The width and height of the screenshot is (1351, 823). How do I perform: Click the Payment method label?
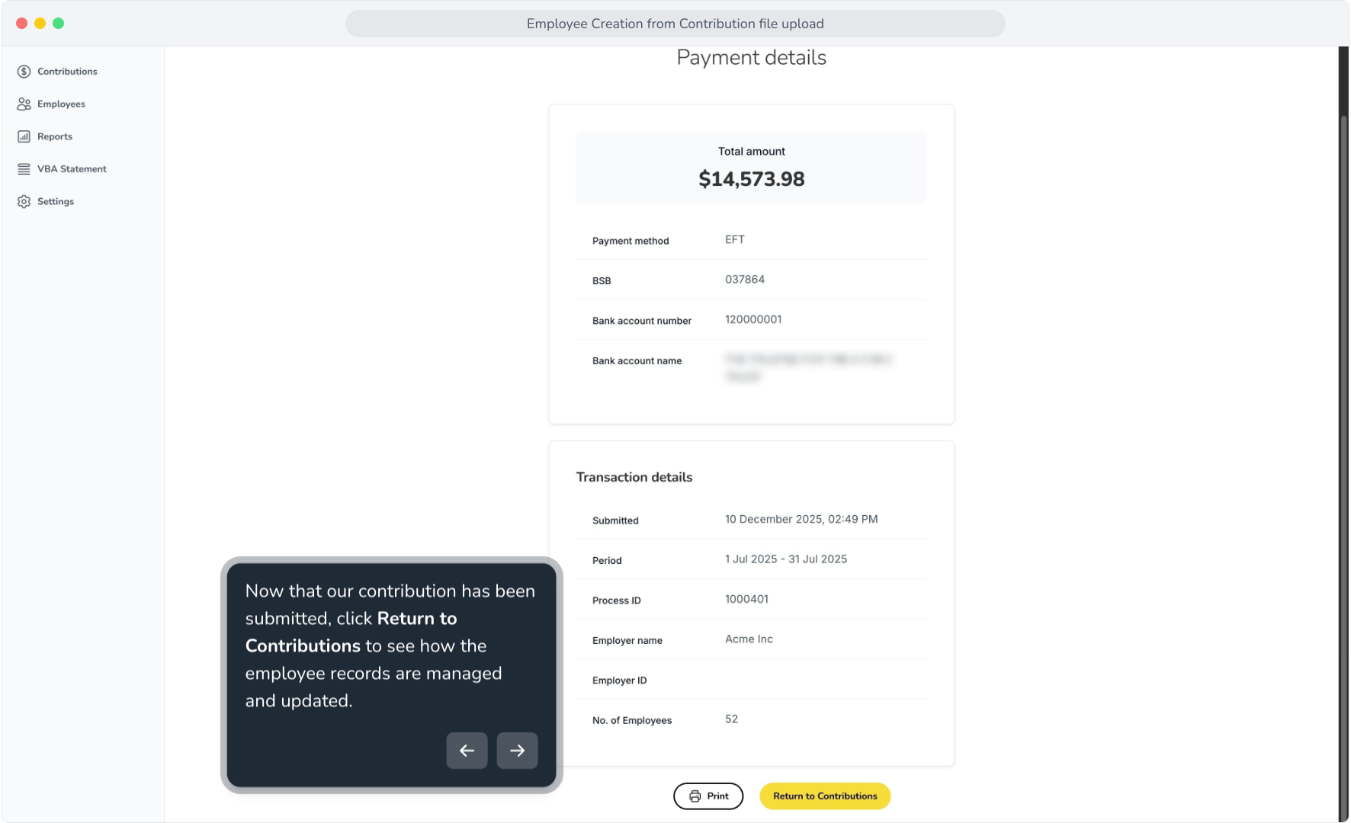coord(631,241)
